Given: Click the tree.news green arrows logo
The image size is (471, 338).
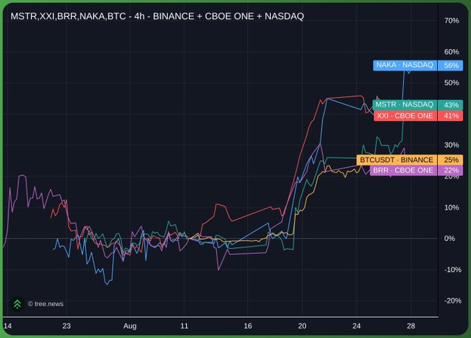Looking at the screenshot, I should [17, 304].
